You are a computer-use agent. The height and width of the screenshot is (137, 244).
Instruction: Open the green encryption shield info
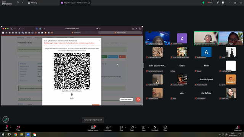pos(203,3)
